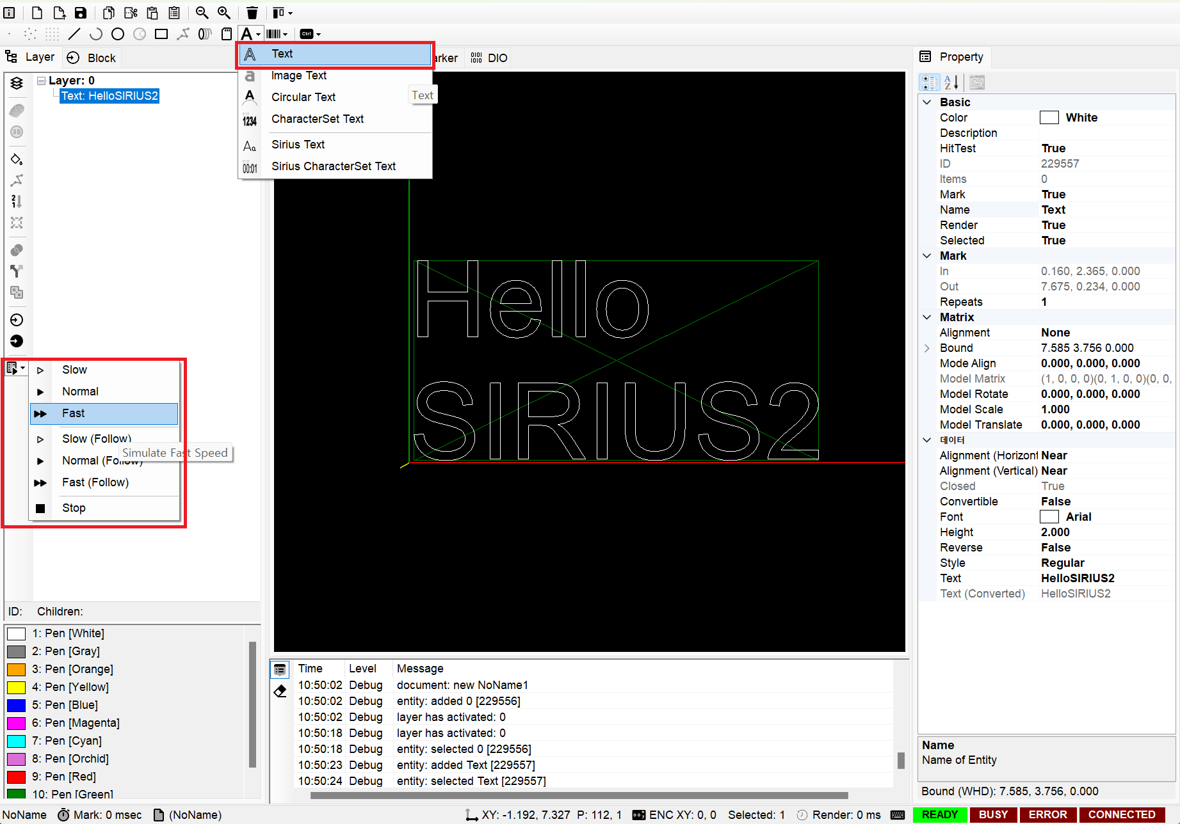This screenshot has width=1180, height=824.
Task: Collapse the Matrix property category
Action: [926, 317]
